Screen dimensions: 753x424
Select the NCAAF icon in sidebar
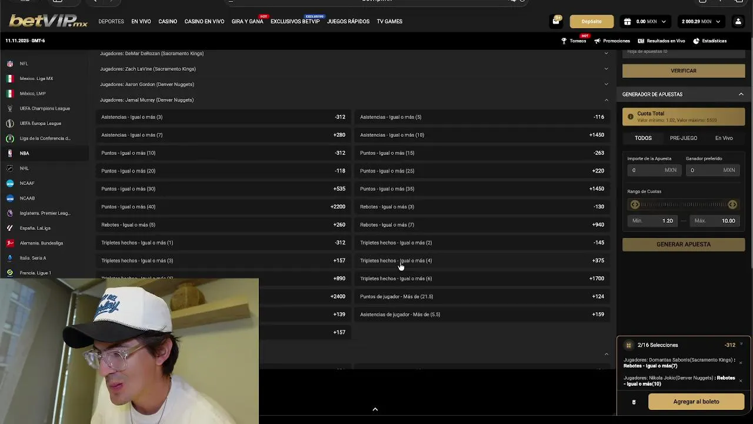click(10, 183)
